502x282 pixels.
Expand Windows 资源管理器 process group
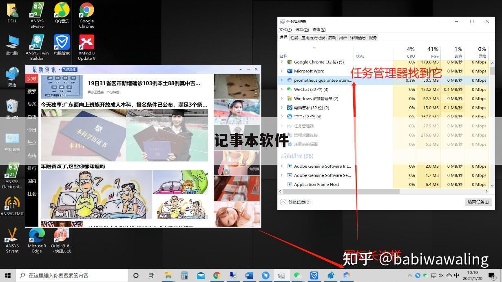click(x=281, y=98)
